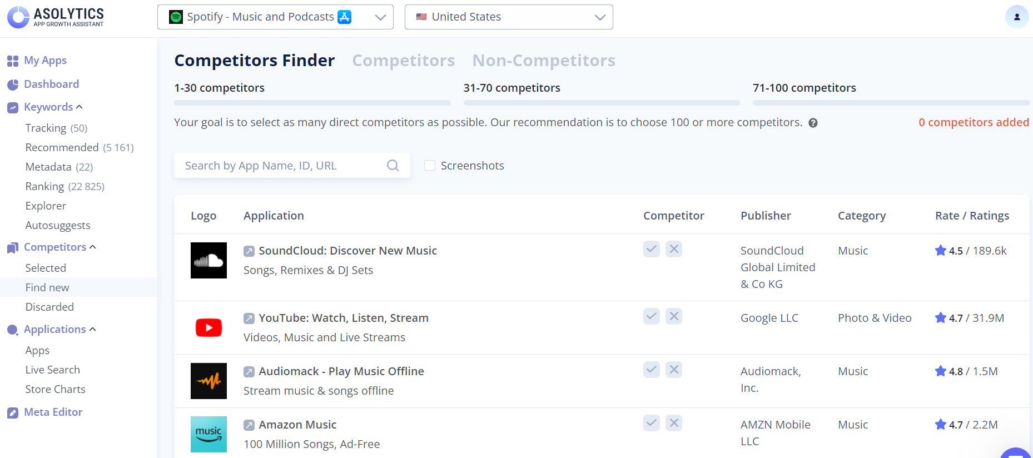Switch to the Competitors tab
The image size is (1033, 458).
pyautogui.click(x=404, y=60)
